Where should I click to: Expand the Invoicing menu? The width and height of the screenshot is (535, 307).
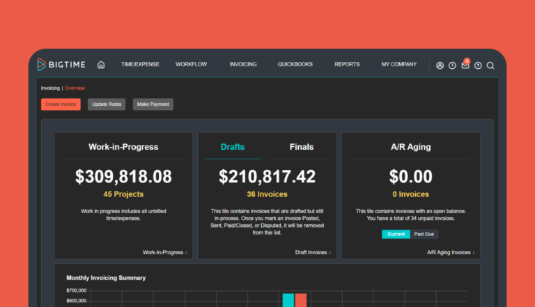(243, 65)
